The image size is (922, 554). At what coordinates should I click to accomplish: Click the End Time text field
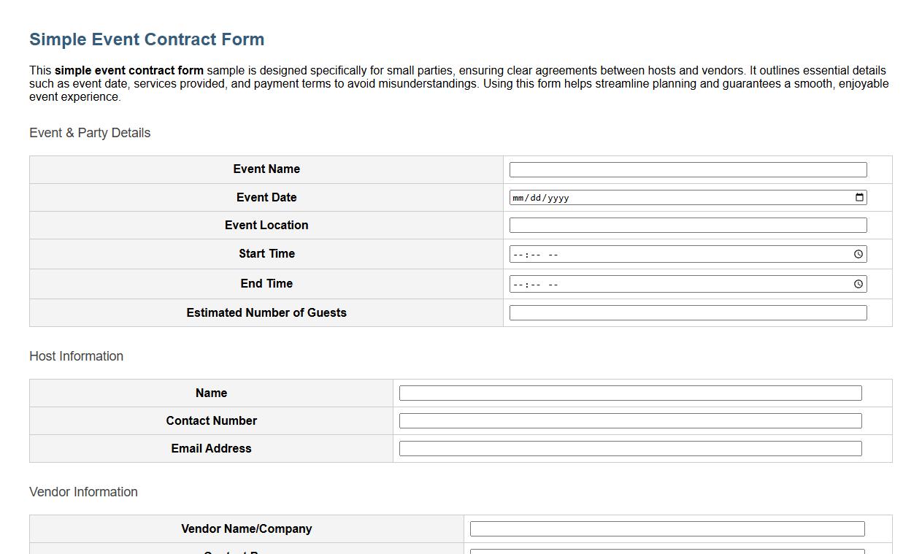coord(657,283)
